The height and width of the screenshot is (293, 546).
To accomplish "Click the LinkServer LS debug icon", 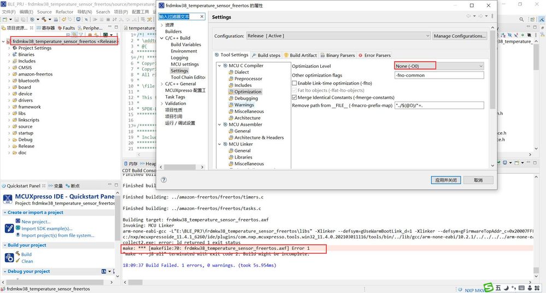I will tap(104, 271).
